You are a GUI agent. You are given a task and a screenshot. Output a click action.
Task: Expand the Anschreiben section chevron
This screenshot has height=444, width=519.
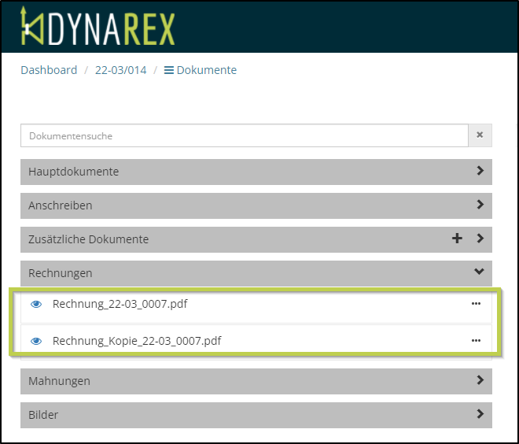[x=480, y=205]
